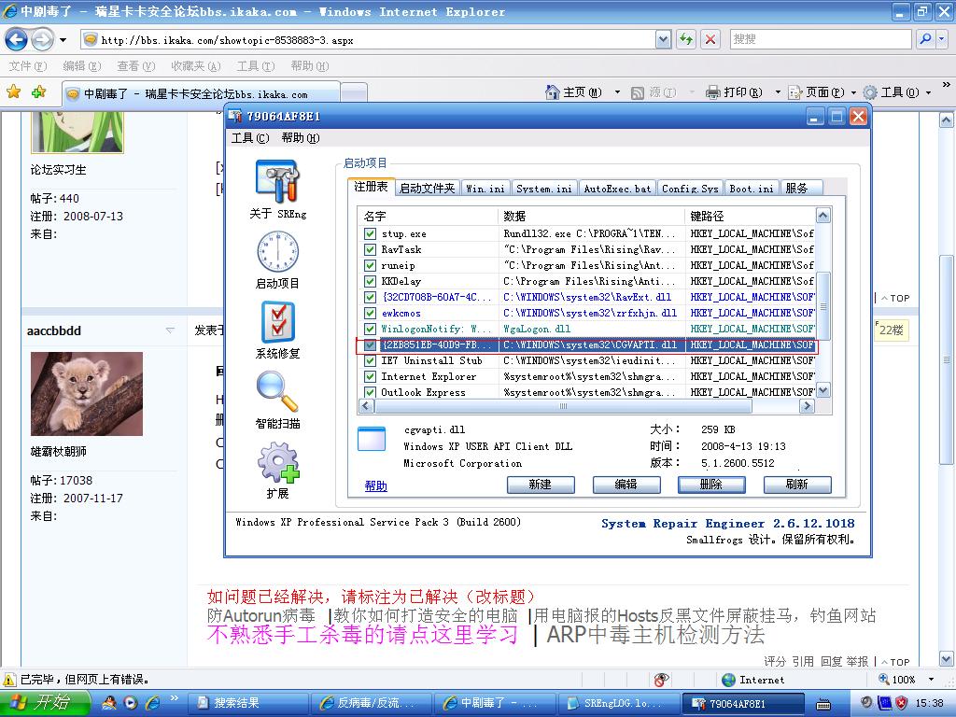The image size is (956, 717).
Task: Switch to the SREngLOG taskbar window
Action: [619, 703]
